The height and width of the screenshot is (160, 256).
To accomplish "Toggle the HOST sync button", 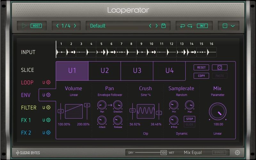I will pyautogui.click(x=36, y=26).
